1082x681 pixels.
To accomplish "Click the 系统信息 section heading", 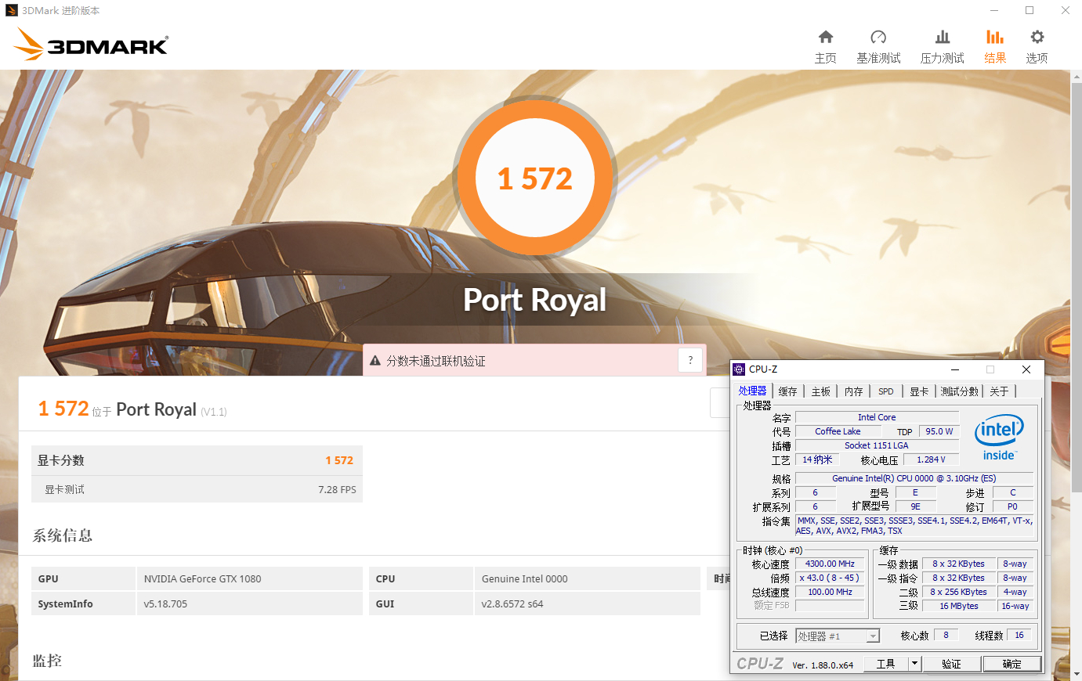I will (x=63, y=535).
